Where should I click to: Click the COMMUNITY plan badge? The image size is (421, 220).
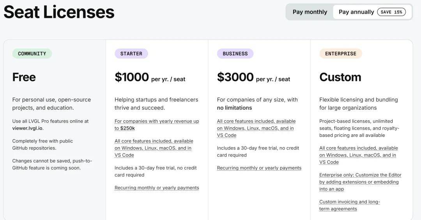tap(32, 54)
